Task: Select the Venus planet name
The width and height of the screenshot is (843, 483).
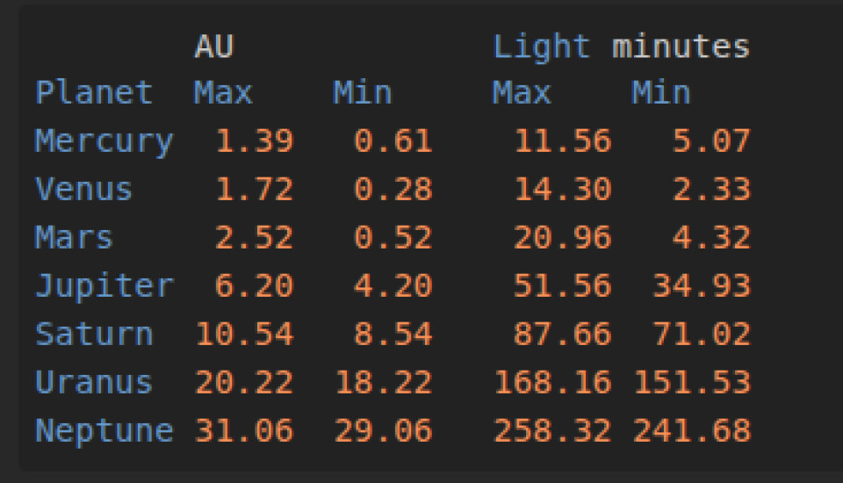Action: (83, 190)
